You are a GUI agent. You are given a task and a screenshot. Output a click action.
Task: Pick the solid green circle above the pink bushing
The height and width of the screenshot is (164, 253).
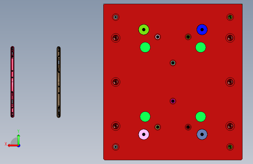pos(145,116)
